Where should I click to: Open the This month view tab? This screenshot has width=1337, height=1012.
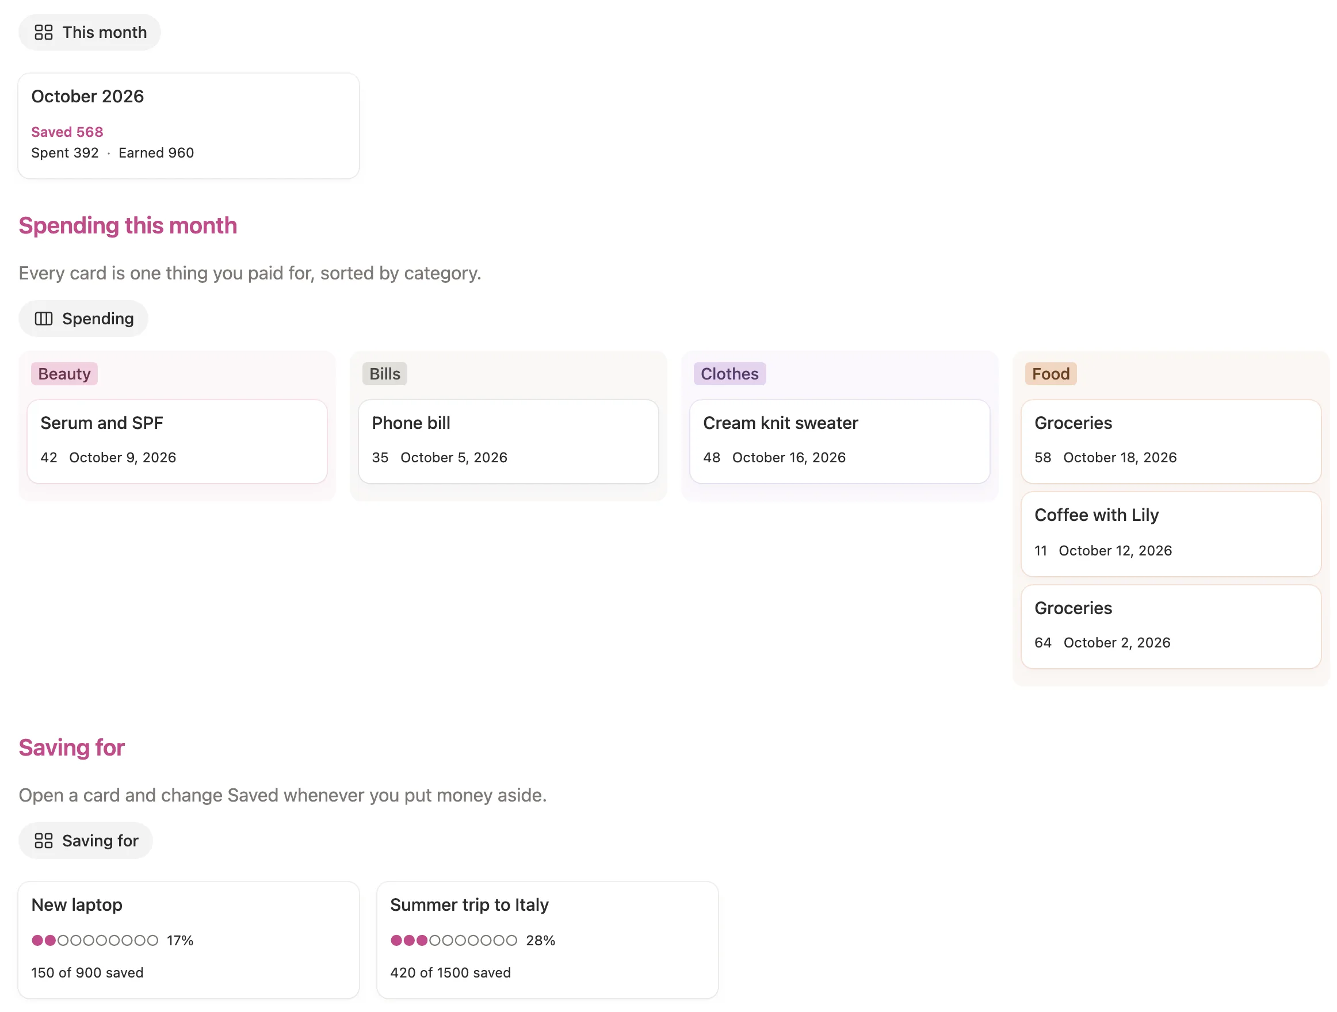[89, 32]
